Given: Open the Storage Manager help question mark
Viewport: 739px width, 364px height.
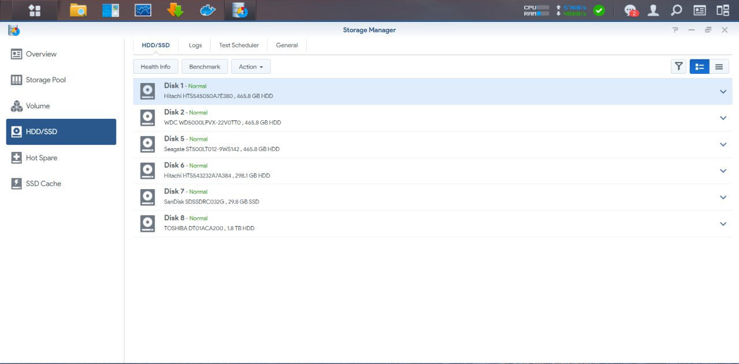Looking at the screenshot, I should (675, 30).
